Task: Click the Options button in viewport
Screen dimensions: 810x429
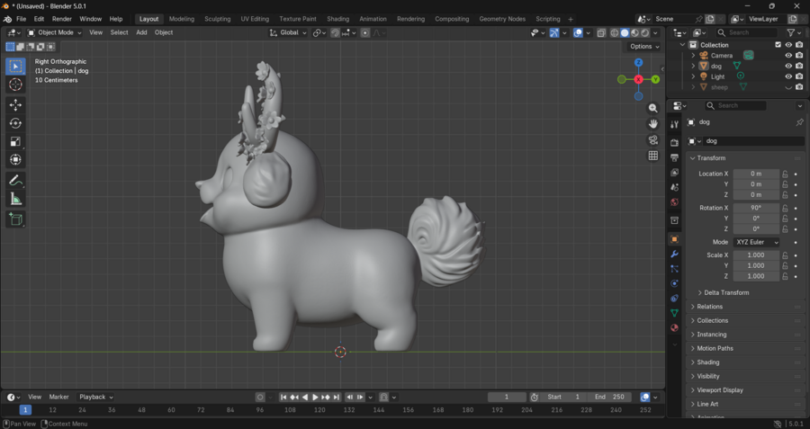Action: point(643,47)
